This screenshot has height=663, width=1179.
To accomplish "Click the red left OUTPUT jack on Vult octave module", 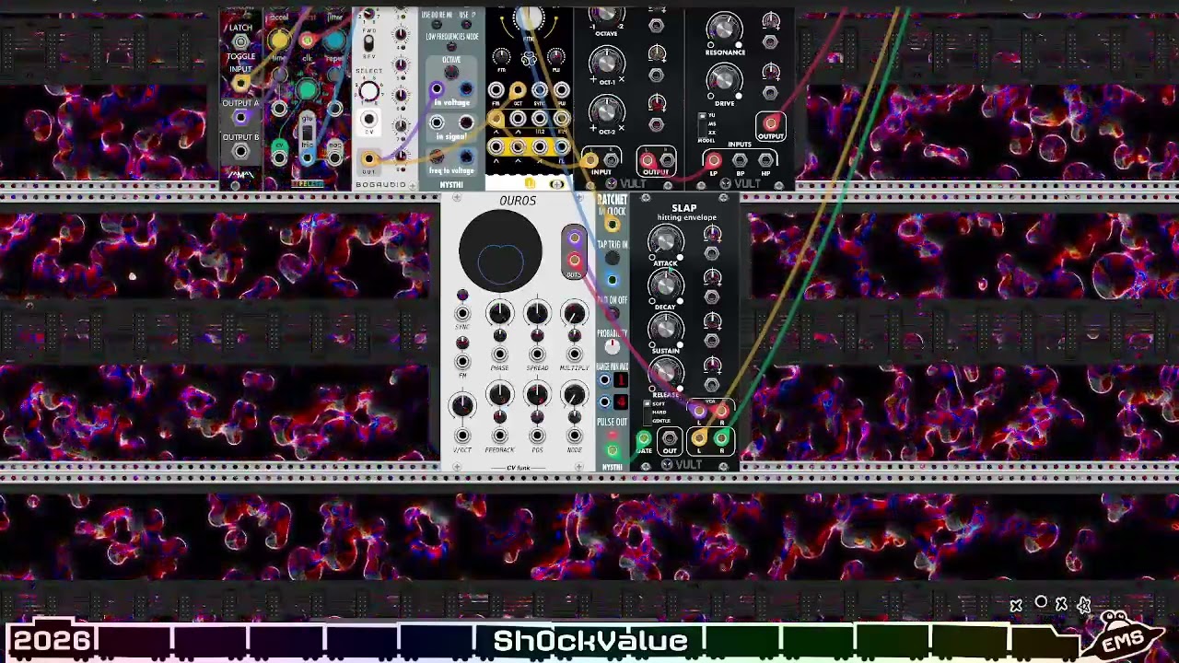I will coord(648,161).
